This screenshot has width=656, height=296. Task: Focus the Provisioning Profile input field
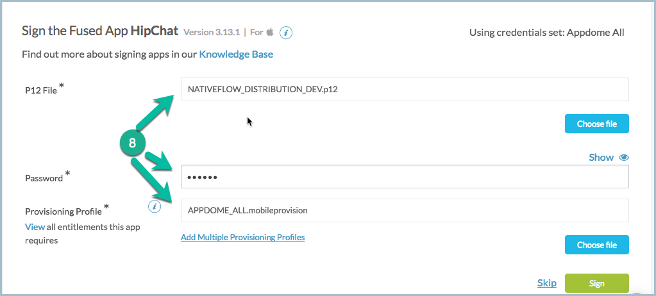405,210
